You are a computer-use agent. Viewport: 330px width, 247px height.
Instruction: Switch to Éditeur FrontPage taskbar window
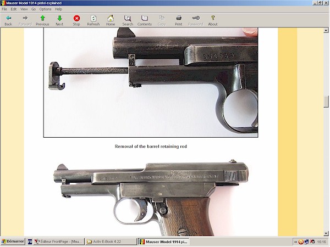click(x=59, y=242)
